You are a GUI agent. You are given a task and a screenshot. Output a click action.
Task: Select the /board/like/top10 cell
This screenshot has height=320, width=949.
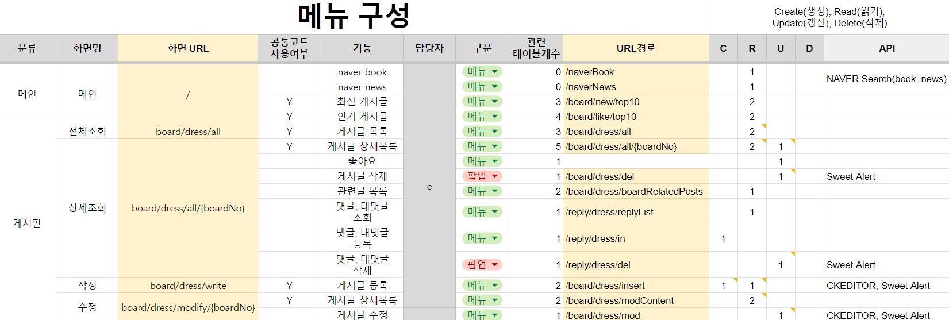coord(636,117)
